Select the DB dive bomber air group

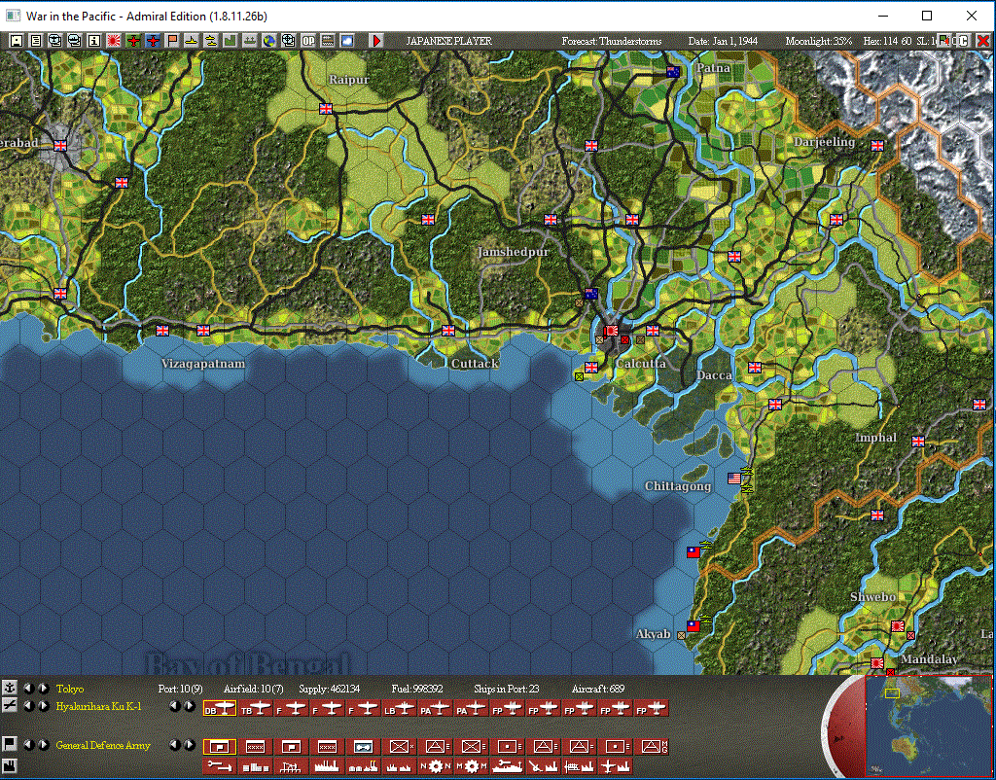[219, 708]
